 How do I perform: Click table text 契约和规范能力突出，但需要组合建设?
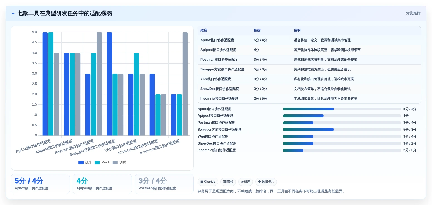click(x=322, y=69)
